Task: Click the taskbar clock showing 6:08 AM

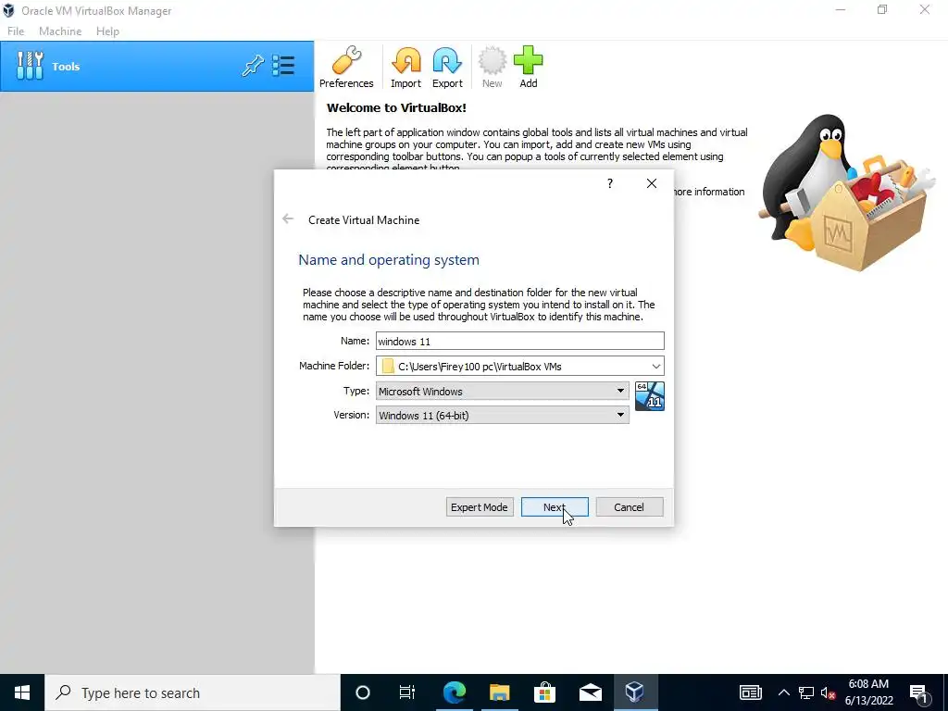Action: point(868,692)
